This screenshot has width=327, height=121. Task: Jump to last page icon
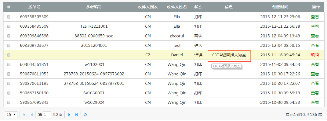coord(77,115)
